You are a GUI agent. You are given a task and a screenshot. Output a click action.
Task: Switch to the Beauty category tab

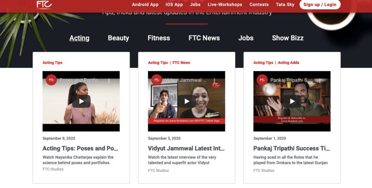[x=119, y=38]
